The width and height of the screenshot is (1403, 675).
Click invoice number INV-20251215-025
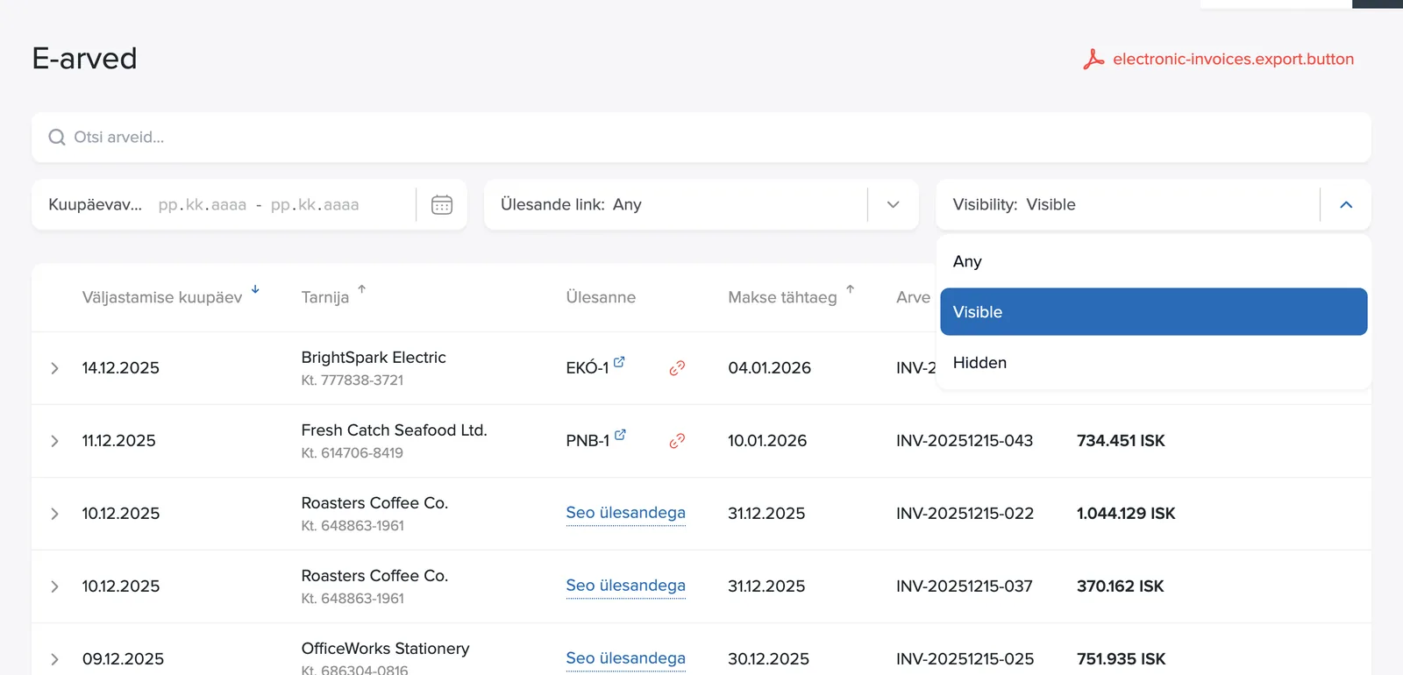pyautogui.click(x=965, y=659)
